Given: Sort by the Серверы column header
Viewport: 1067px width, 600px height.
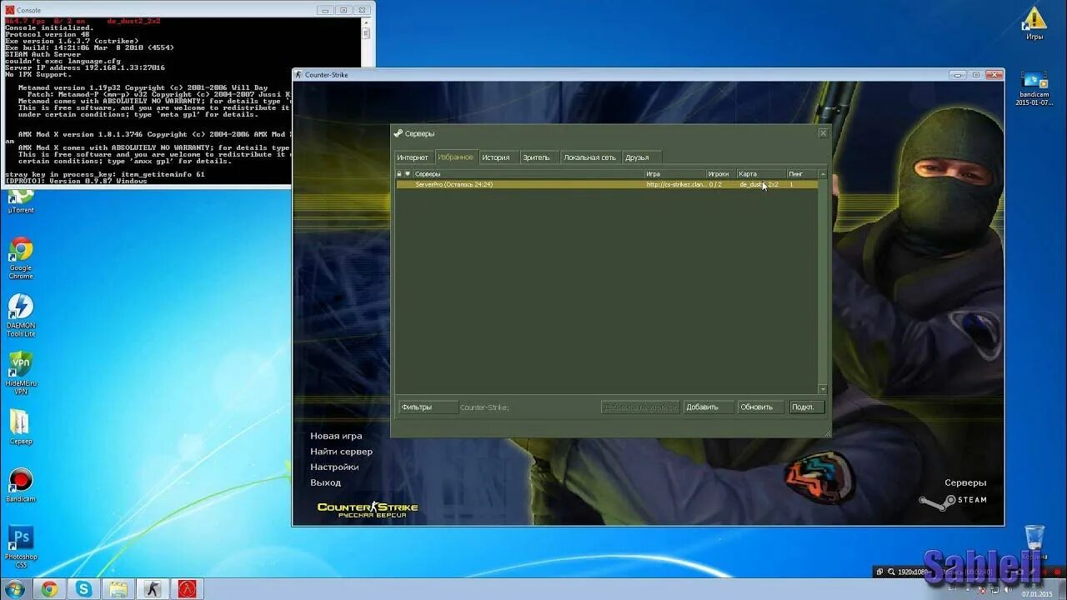Looking at the screenshot, I should tap(528, 174).
